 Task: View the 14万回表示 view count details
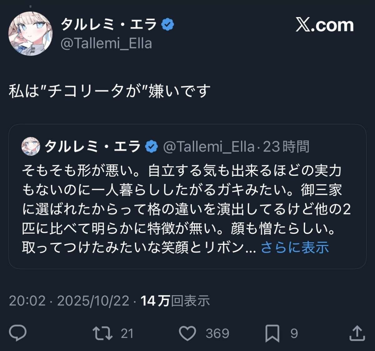click(x=175, y=301)
